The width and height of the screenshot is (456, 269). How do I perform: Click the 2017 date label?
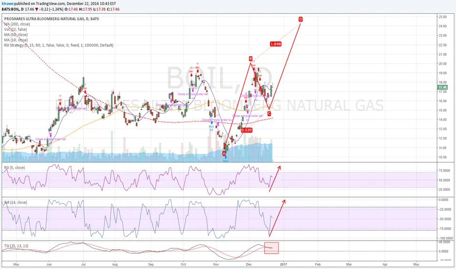283,264
